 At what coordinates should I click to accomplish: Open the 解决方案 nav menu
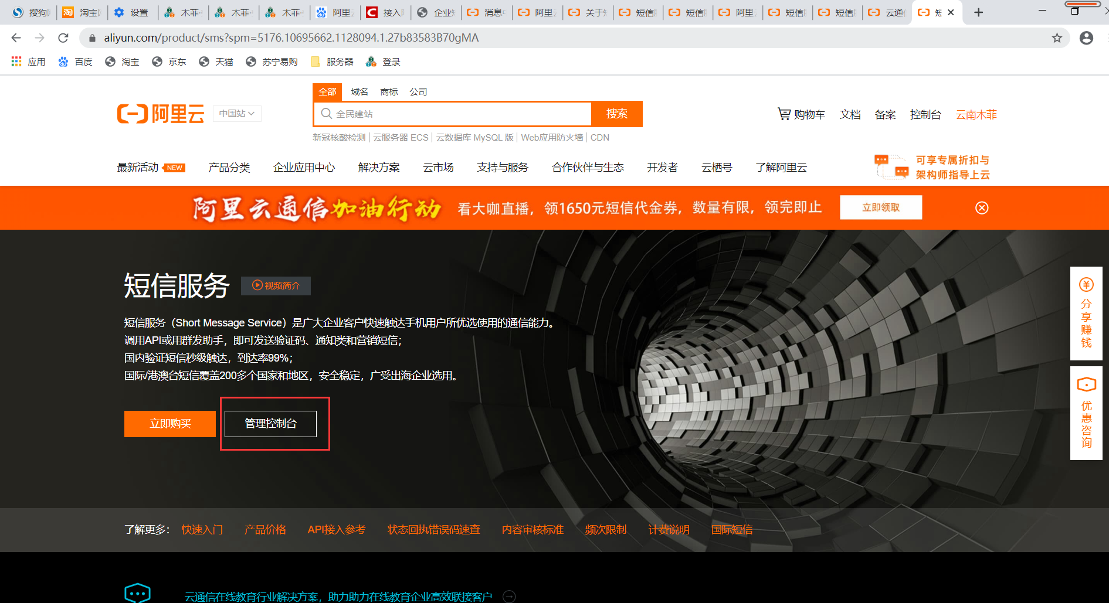click(x=379, y=168)
